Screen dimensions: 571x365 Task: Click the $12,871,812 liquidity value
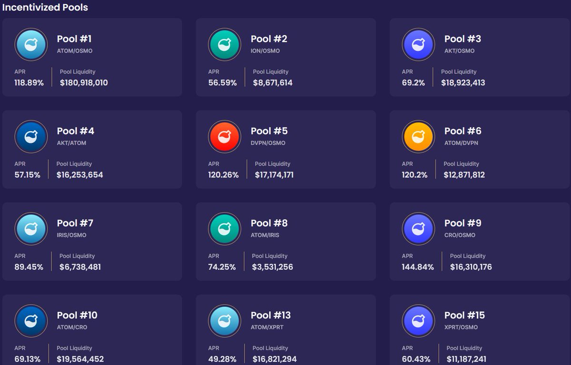pos(464,175)
